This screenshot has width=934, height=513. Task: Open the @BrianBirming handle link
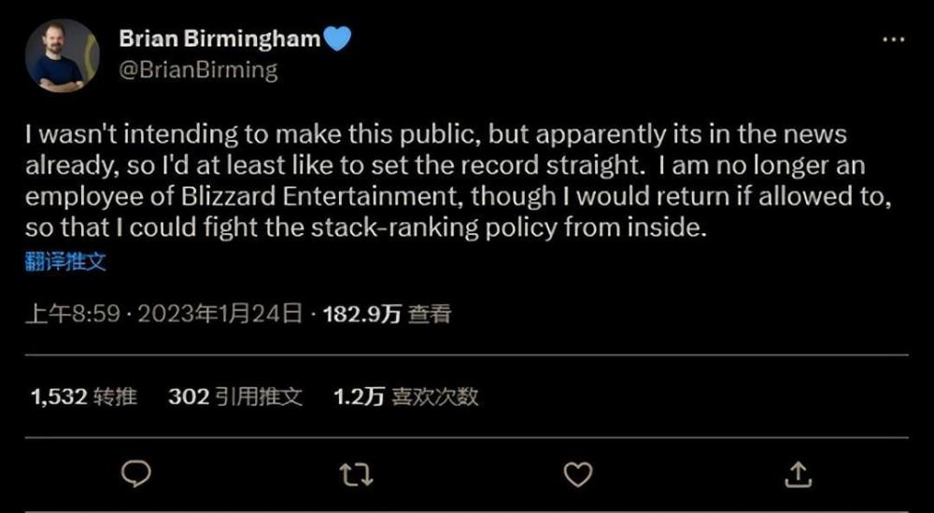tap(198, 70)
